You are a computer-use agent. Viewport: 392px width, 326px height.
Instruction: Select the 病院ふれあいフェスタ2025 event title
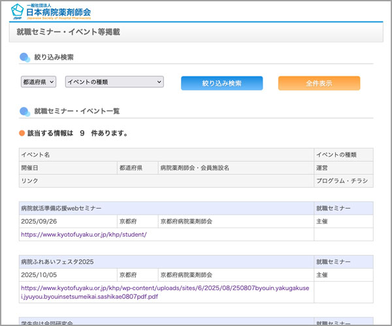click(x=57, y=261)
